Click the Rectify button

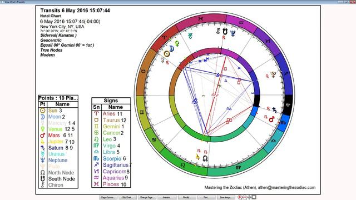click(x=186, y=198)
